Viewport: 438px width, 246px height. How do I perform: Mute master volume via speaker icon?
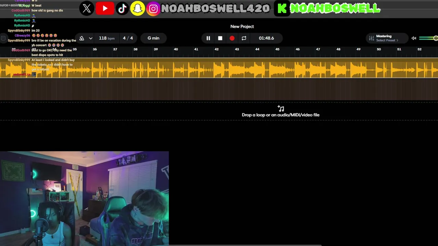(414, 38)
